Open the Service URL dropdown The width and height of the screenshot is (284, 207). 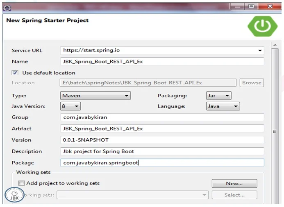(260, 50)
